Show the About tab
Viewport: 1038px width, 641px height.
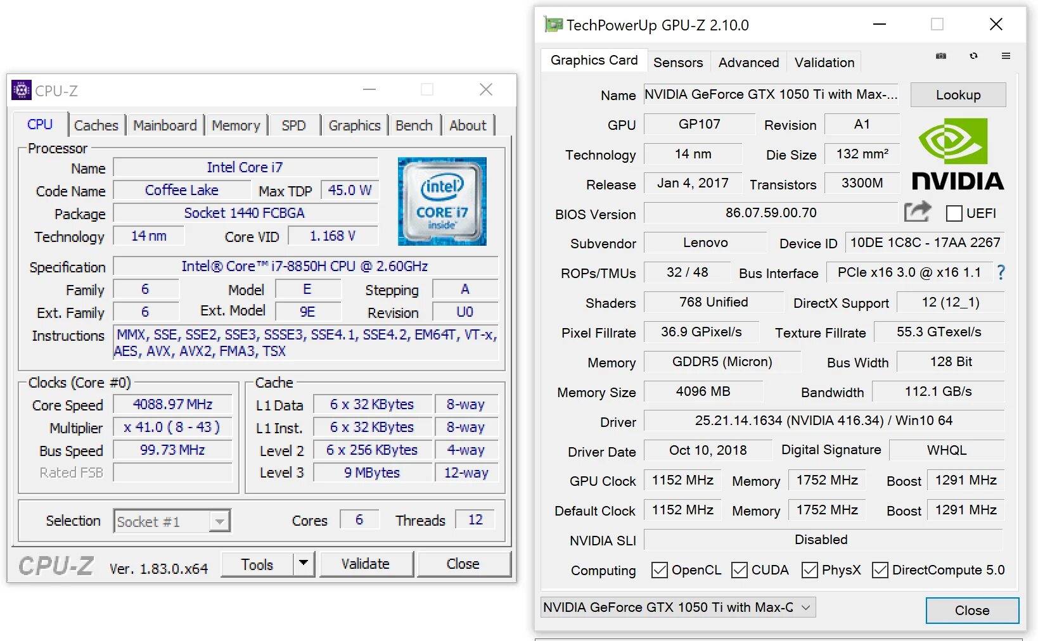click(x=468, y=125)
